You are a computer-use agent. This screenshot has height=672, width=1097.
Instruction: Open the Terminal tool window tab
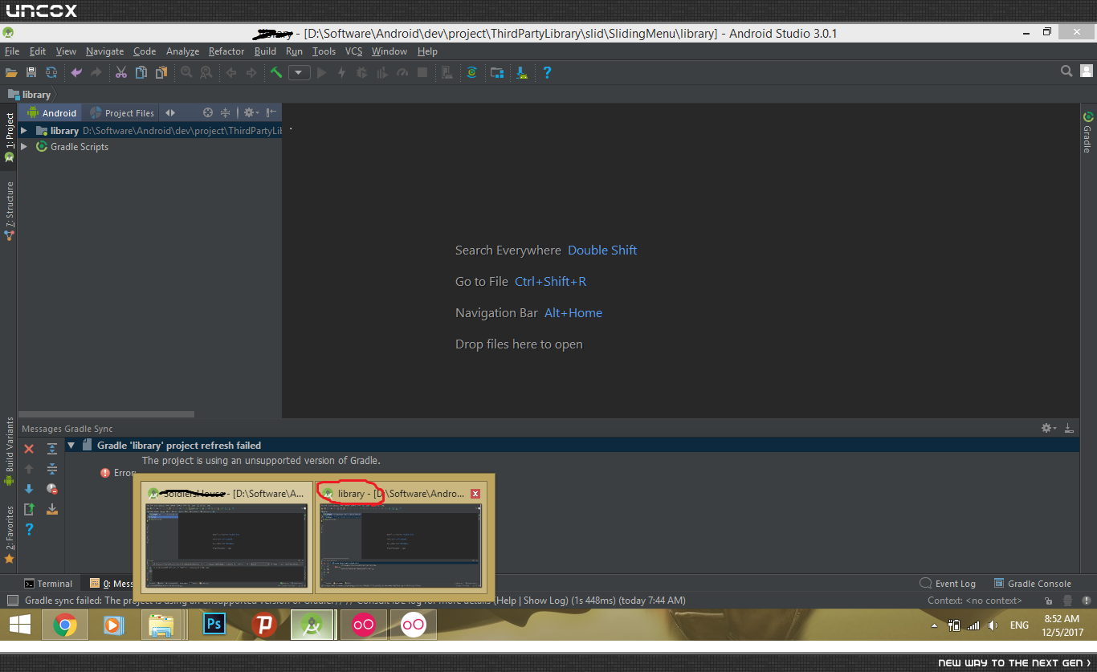48,584
